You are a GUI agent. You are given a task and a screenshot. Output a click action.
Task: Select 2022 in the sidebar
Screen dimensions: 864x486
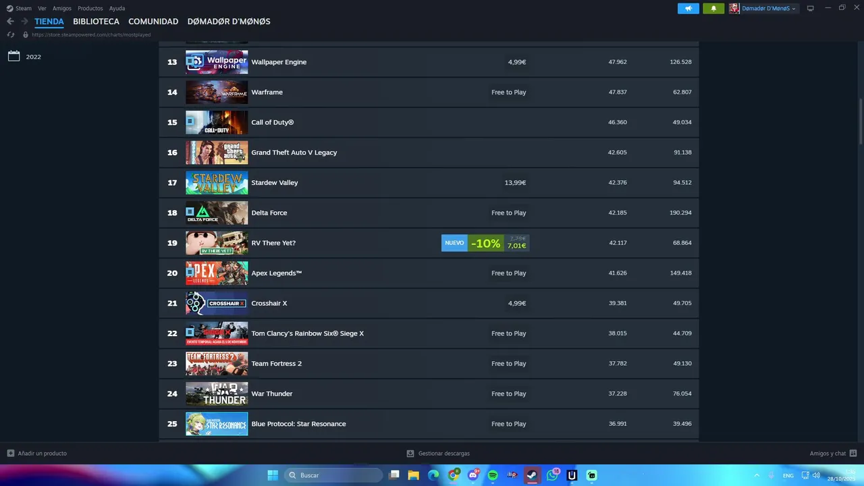coord(34,57)
